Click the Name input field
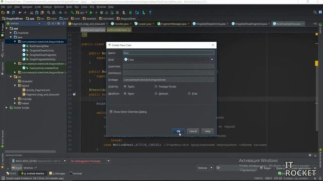 pyautogui.click(x=169, y=53)
